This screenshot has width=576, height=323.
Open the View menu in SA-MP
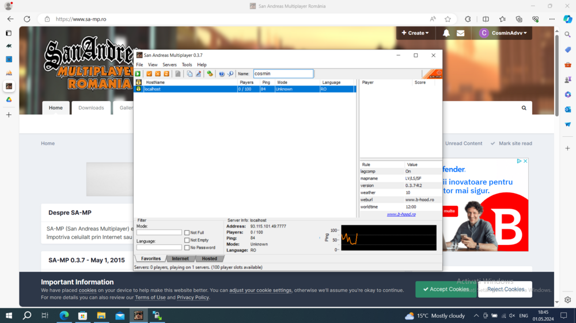pyautogui.click(x=153, y=64)
